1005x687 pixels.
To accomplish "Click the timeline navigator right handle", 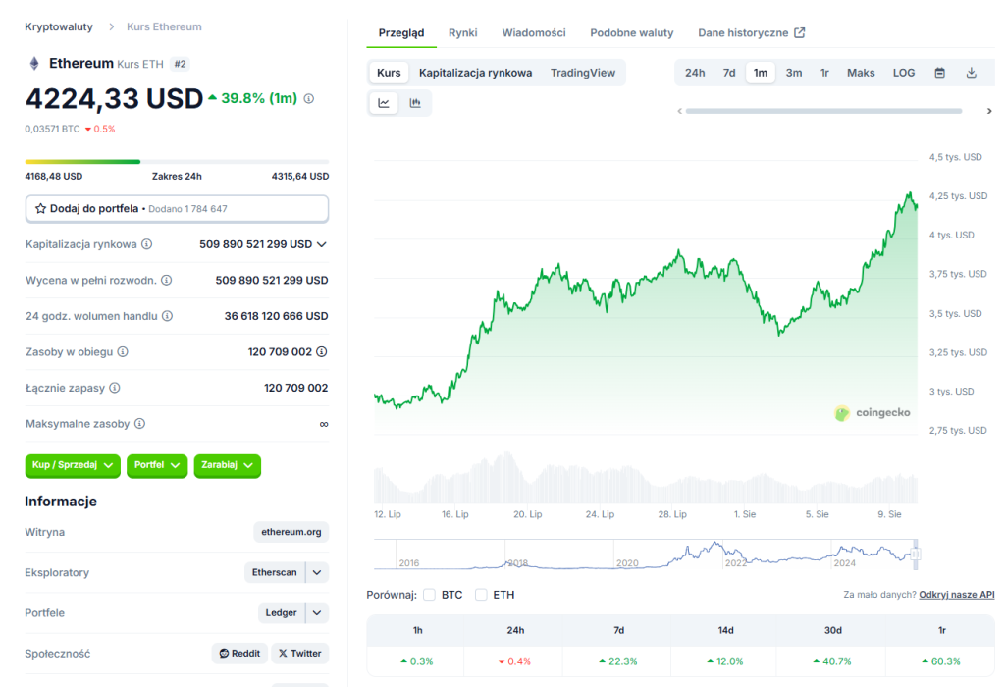I will point(916,555).
